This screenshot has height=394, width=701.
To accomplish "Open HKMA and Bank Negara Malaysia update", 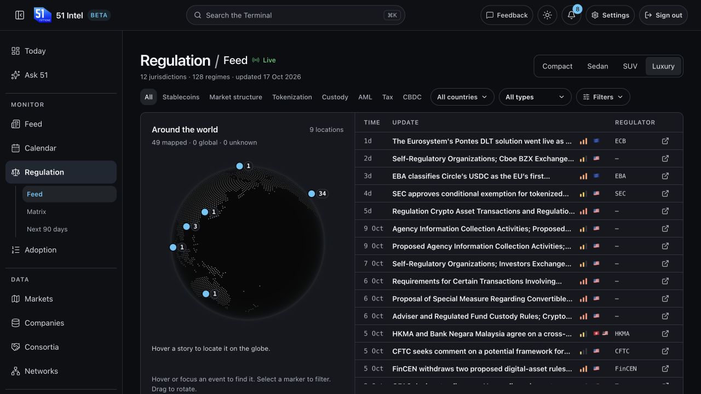I will click(x=482, y=334).
